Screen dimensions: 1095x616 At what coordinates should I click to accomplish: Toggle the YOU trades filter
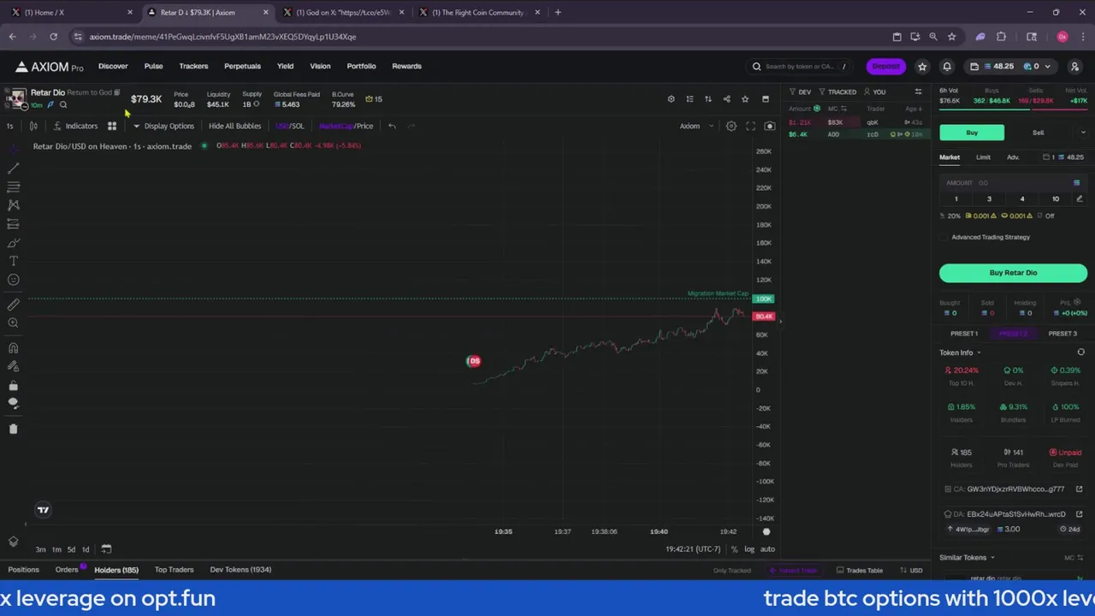874,92
